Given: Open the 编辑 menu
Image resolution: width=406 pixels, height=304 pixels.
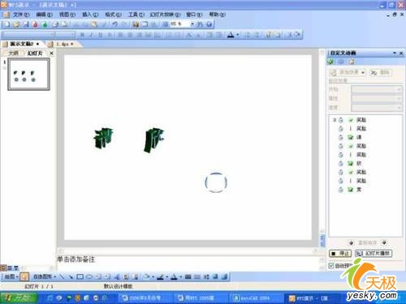Looking at the screenshot, I should [x=44, y=15].
